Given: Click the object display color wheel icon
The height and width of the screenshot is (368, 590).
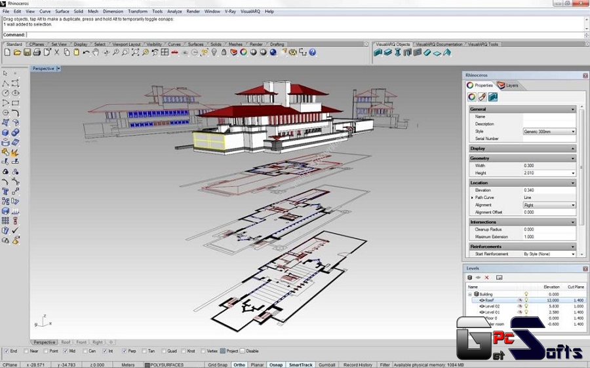Looking at the screenshot, I should [472, 97].
